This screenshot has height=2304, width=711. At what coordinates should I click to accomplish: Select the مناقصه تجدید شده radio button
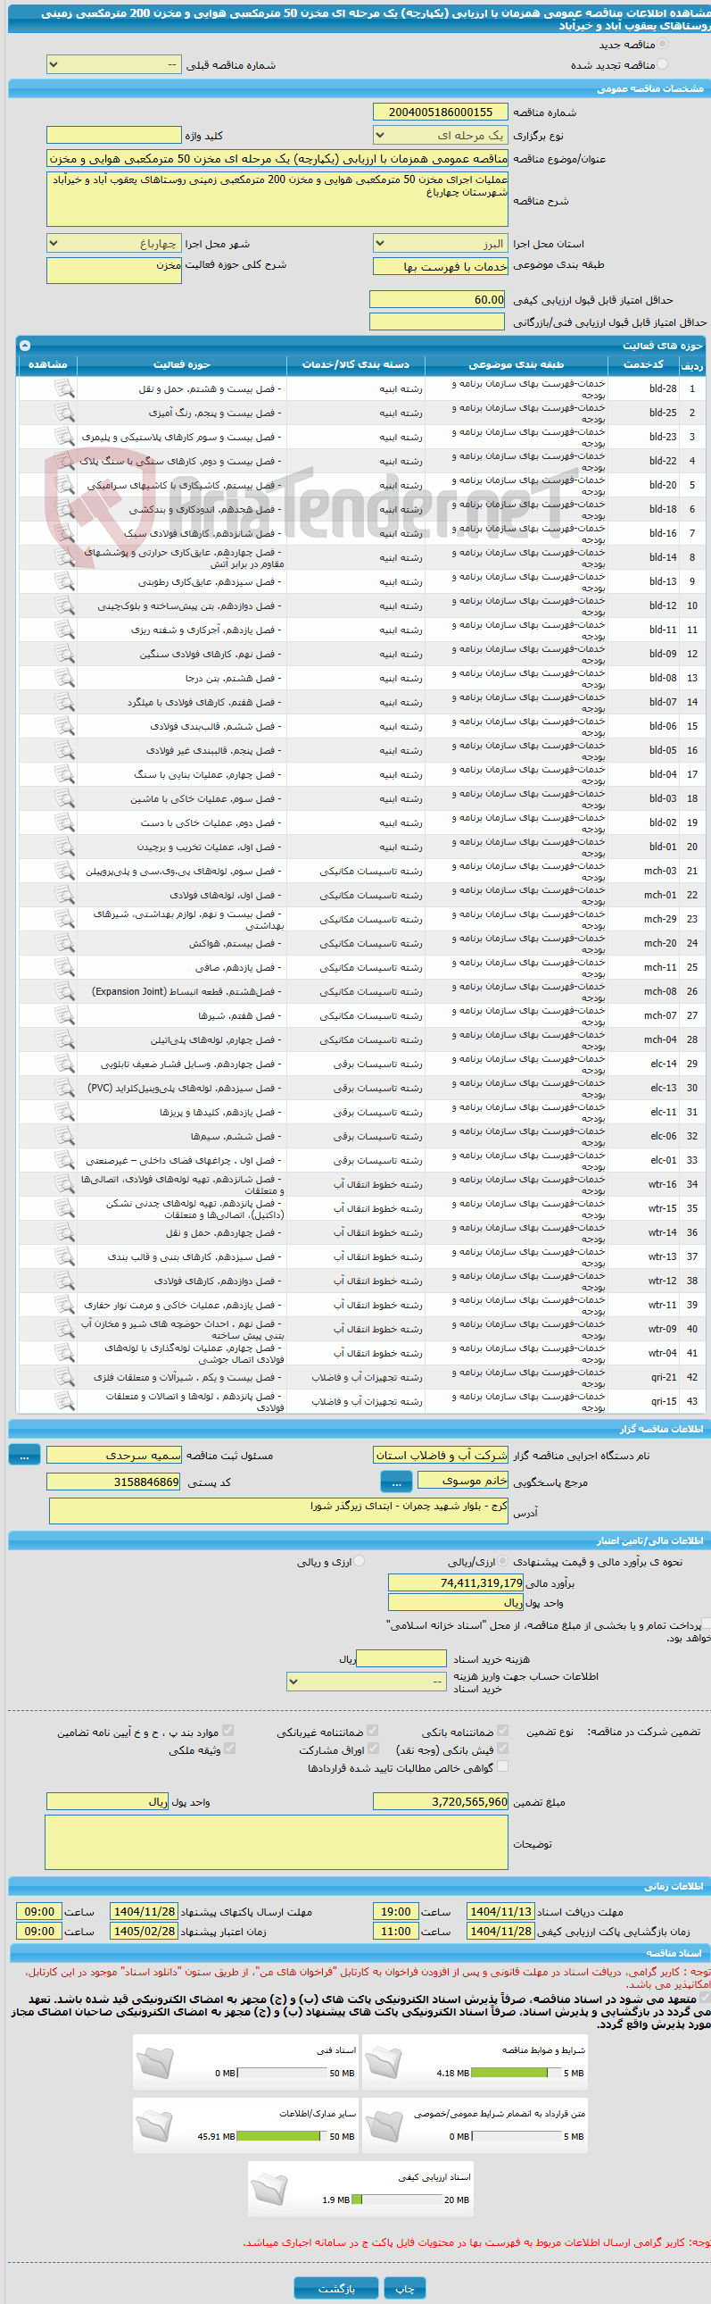tap(662, 64)
